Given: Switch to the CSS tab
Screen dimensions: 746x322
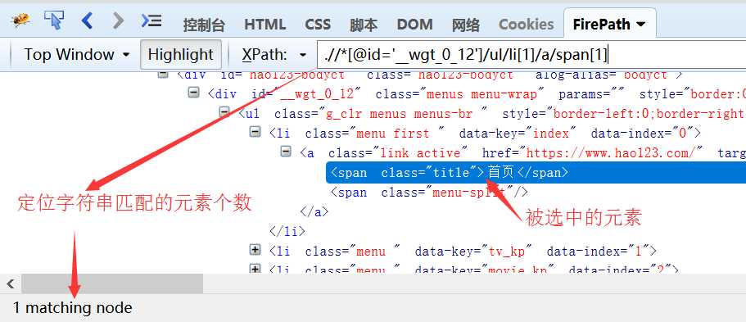Looking at the screenshot, I should [x=318, y=25].
